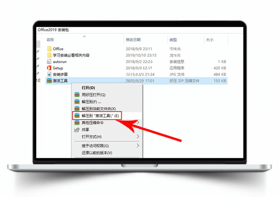Click the icon beside 其他压缩命令

pos(77,123)
